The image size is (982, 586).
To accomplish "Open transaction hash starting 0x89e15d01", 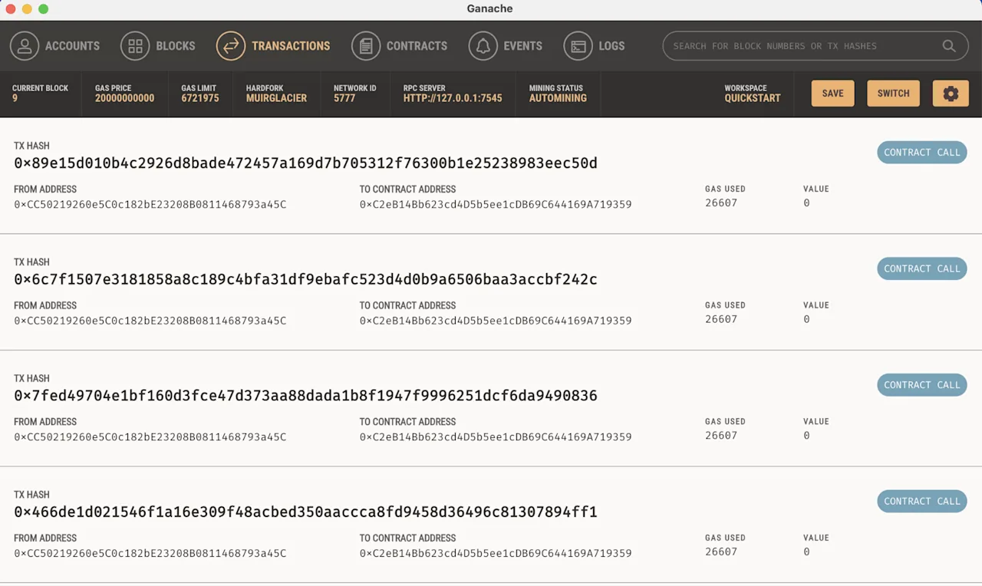I will (305, 163).
